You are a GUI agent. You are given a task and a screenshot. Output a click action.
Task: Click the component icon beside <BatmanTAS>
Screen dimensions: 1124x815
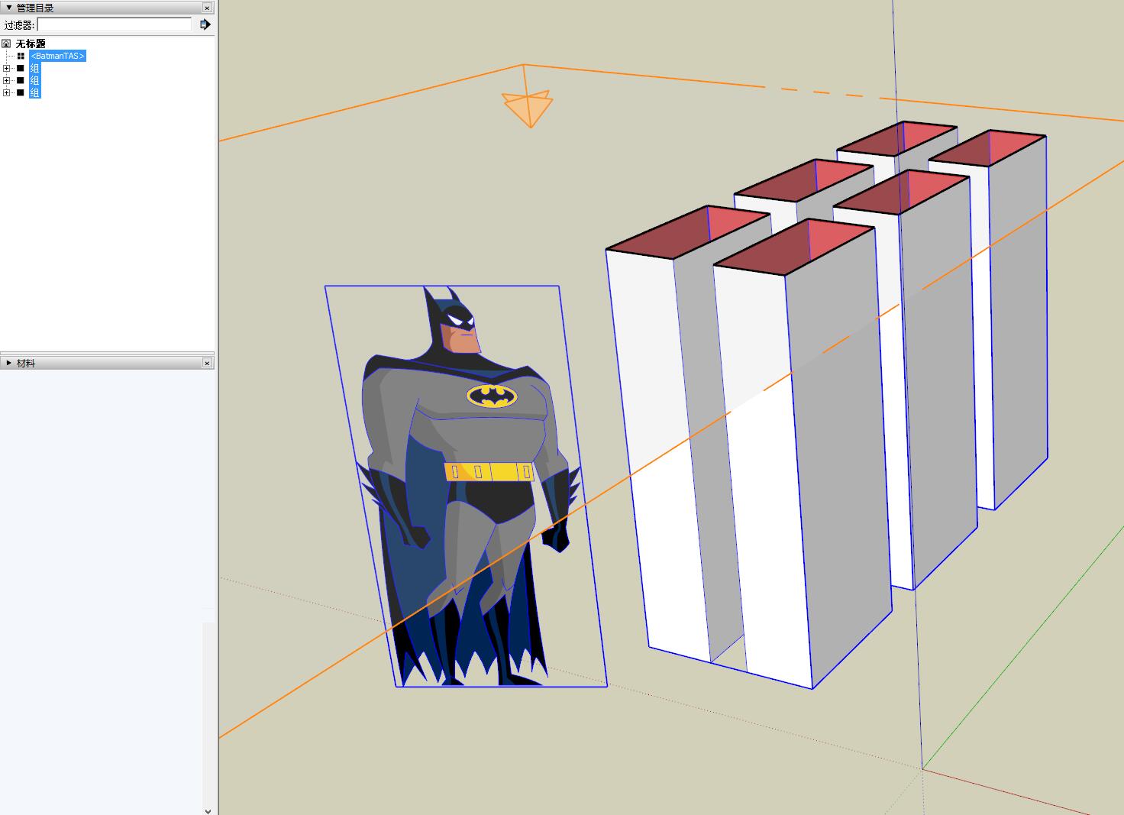pos(21,56)
